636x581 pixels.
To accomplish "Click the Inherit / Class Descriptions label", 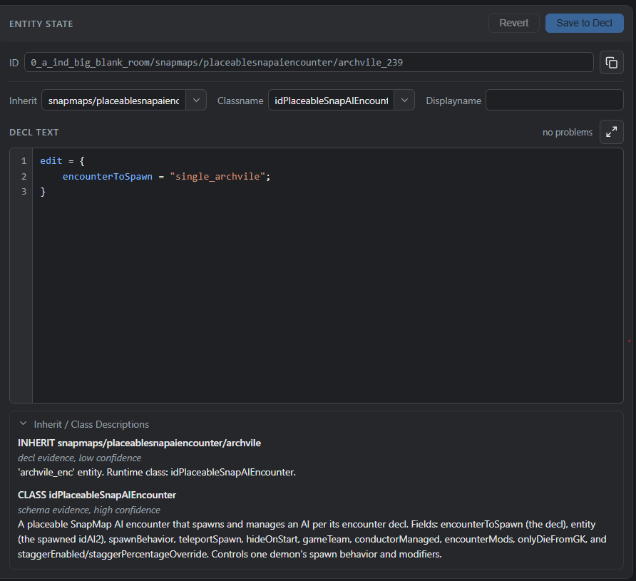I will (91, 424).
